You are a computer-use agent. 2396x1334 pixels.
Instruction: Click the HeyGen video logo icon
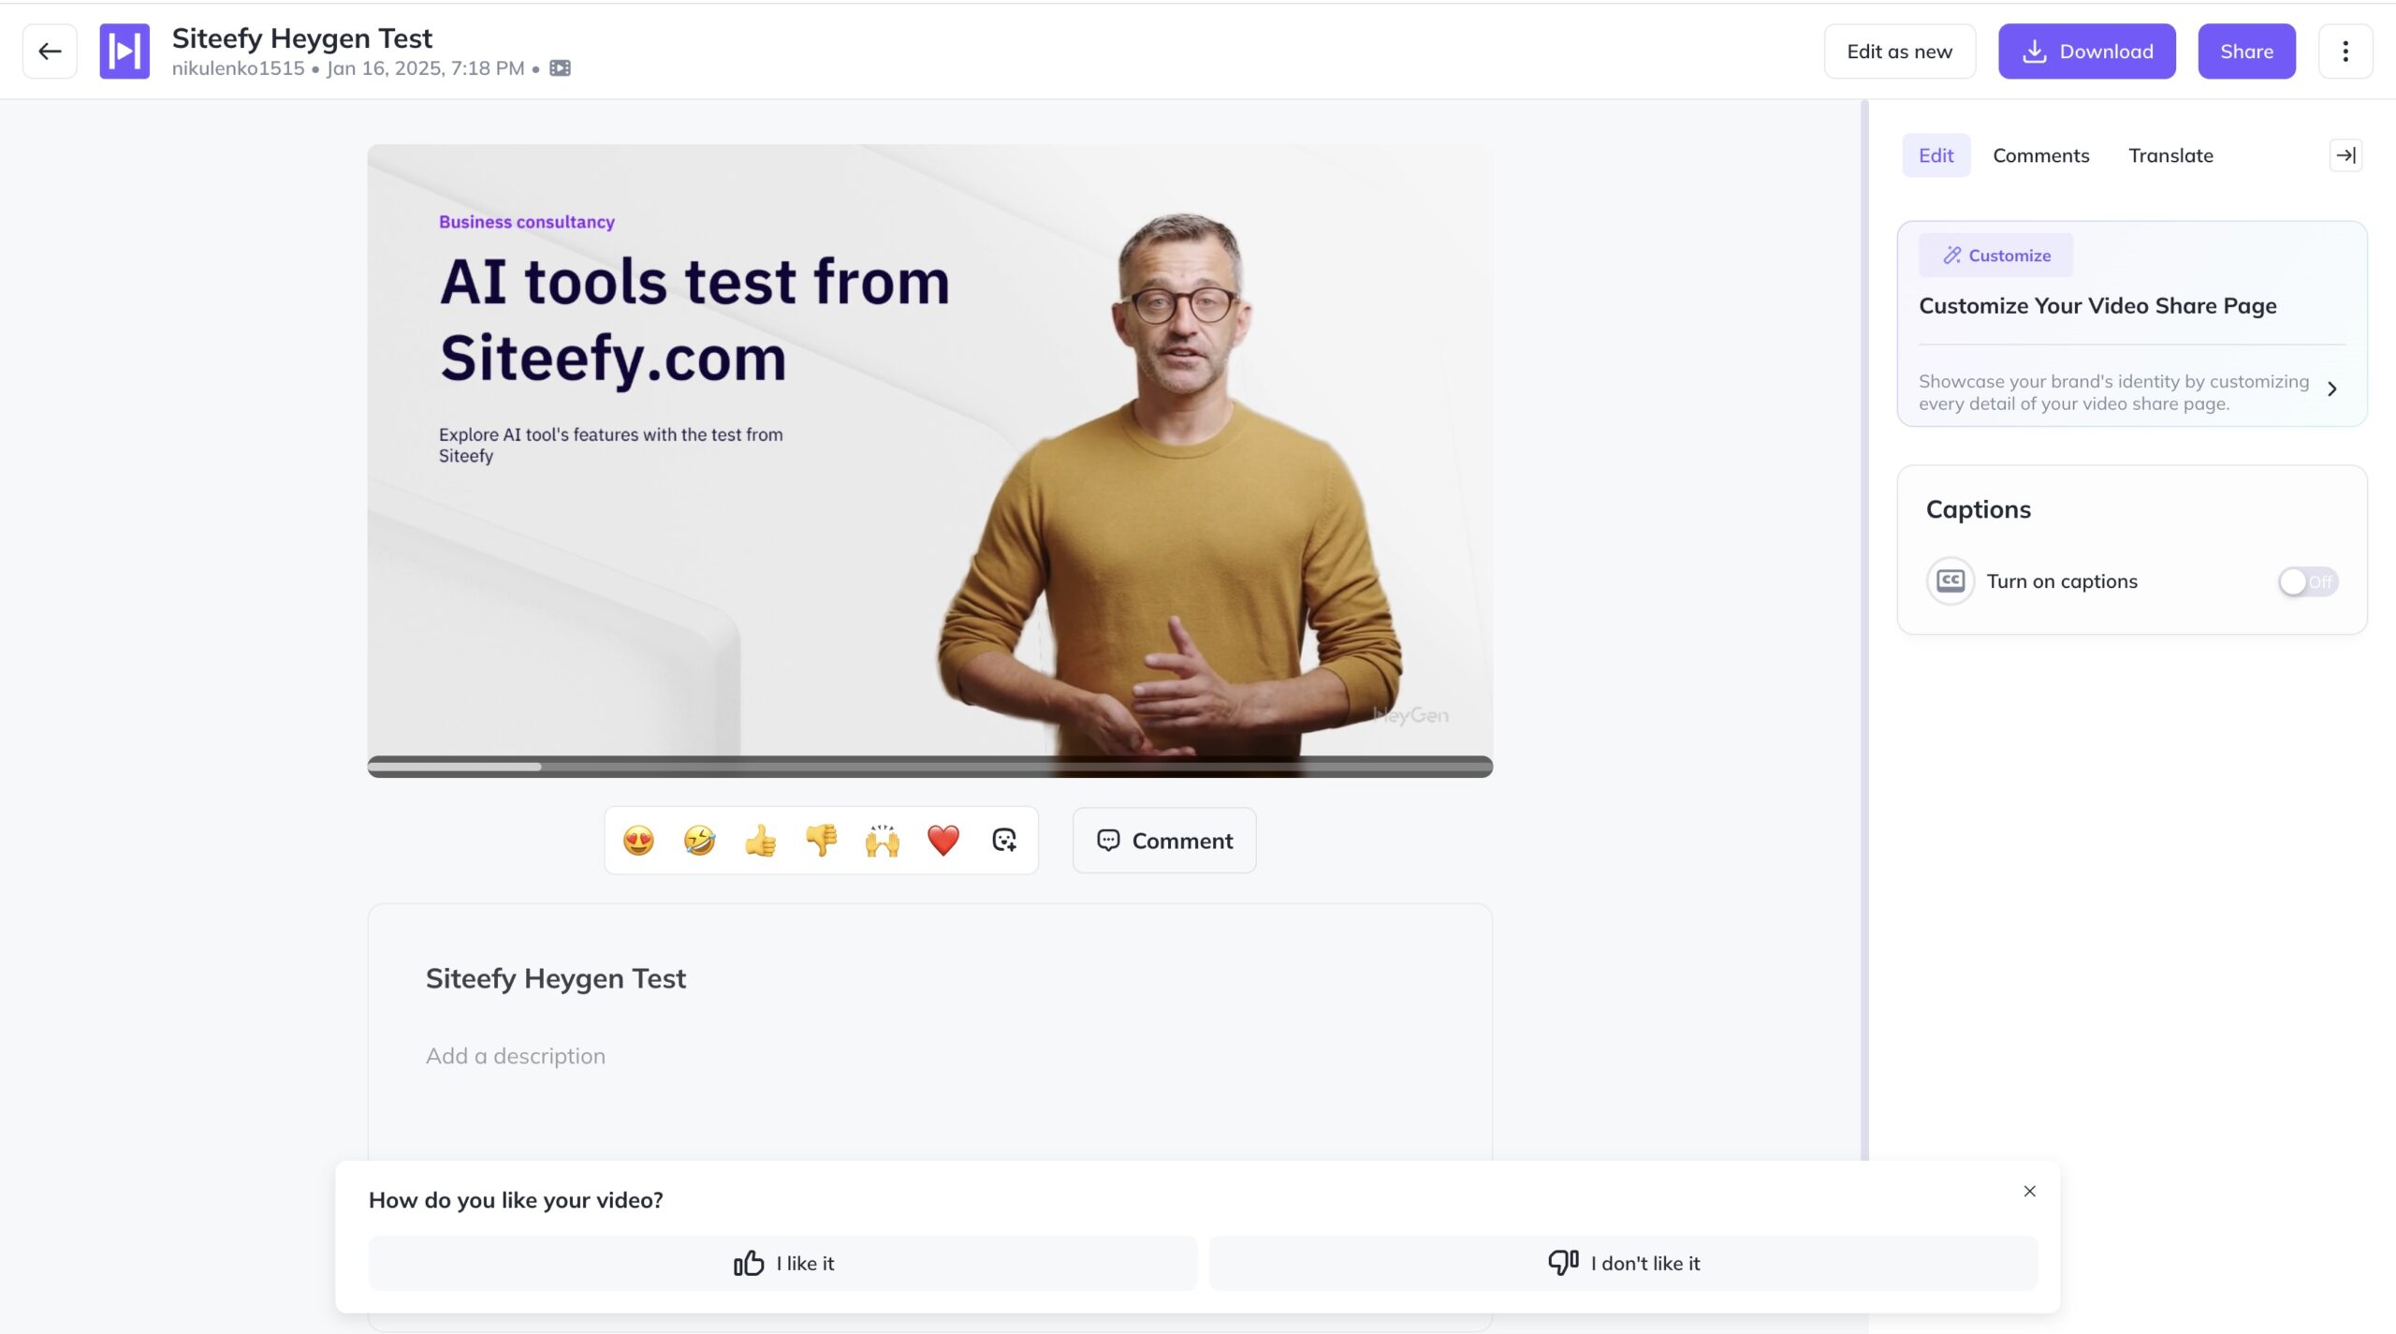coord(124,51)
